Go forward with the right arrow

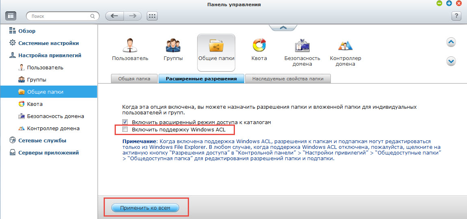(132, 16)
